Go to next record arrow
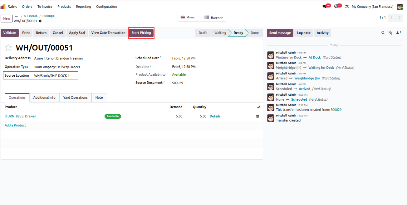407x205 pixels. coord(399,18)
